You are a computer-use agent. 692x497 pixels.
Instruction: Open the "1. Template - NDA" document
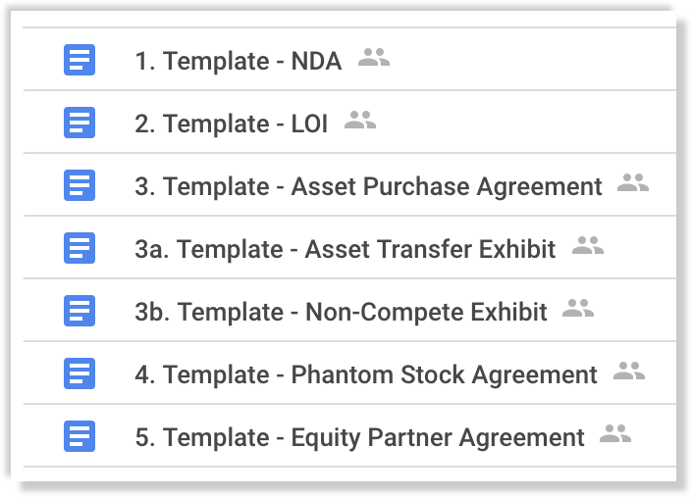tap(239, 61)
